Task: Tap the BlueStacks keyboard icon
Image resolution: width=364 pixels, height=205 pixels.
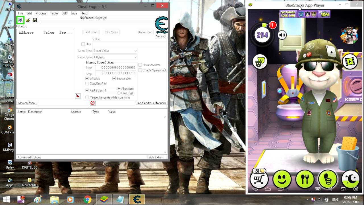Action: click(318, 189)
